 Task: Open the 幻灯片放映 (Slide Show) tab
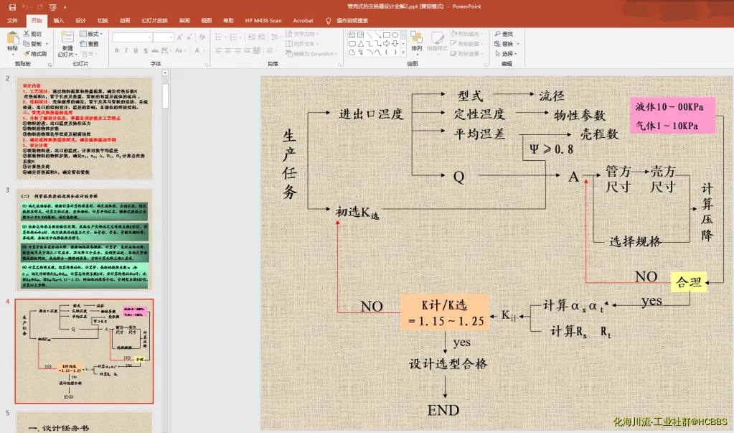pyautogui.click(x=154, y=21)
